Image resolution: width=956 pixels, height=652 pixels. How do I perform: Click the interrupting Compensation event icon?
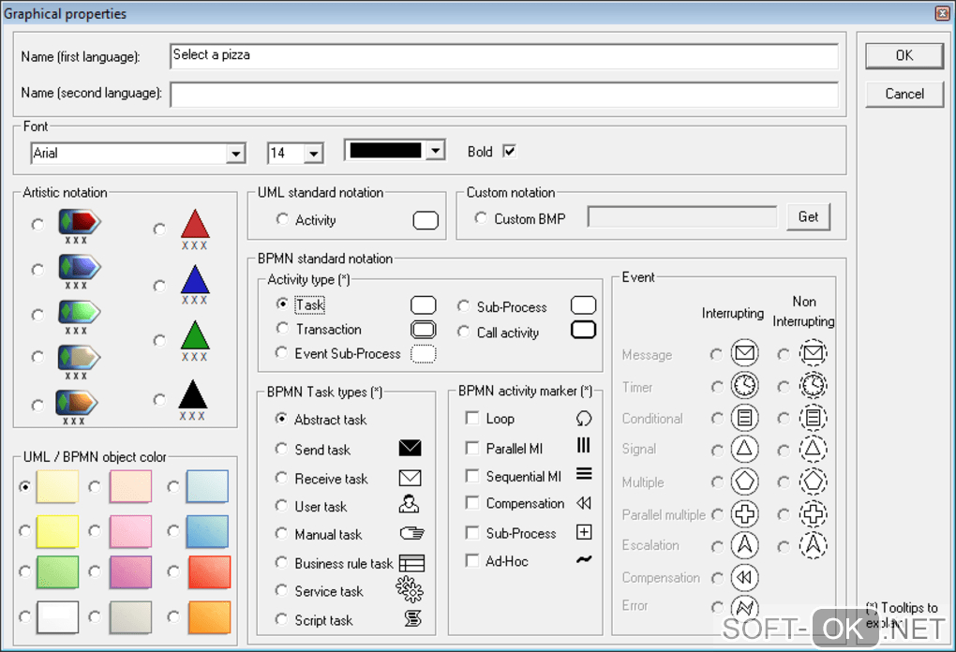pos(744,577)
